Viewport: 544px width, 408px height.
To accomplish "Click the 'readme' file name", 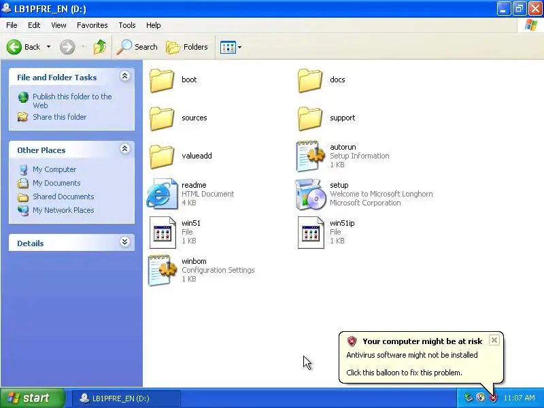I will [x=194, y=185].
